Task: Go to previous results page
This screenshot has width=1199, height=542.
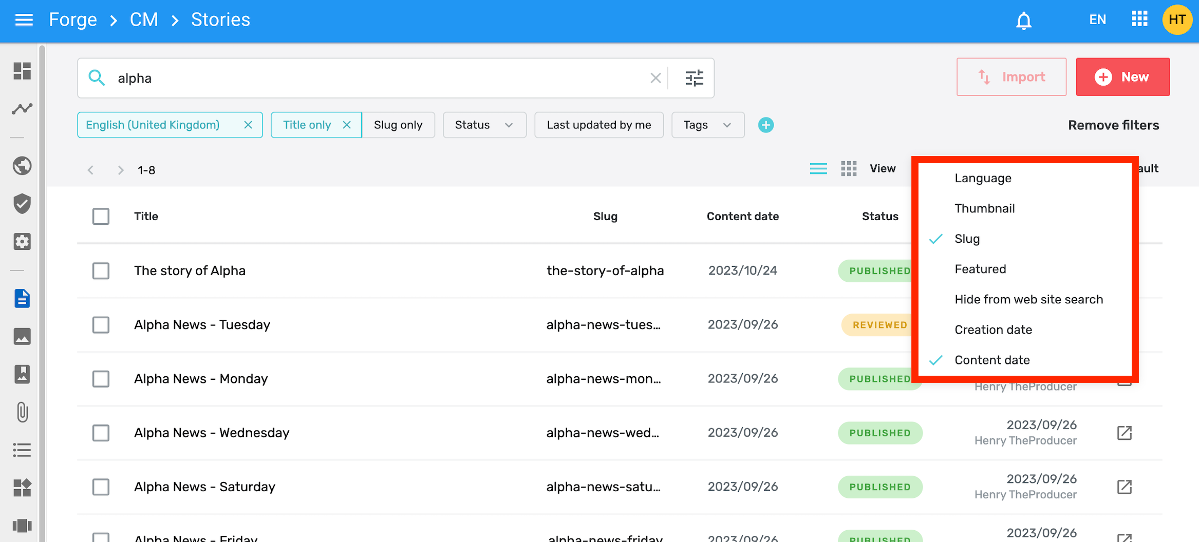Action: [x=90, y=170]
